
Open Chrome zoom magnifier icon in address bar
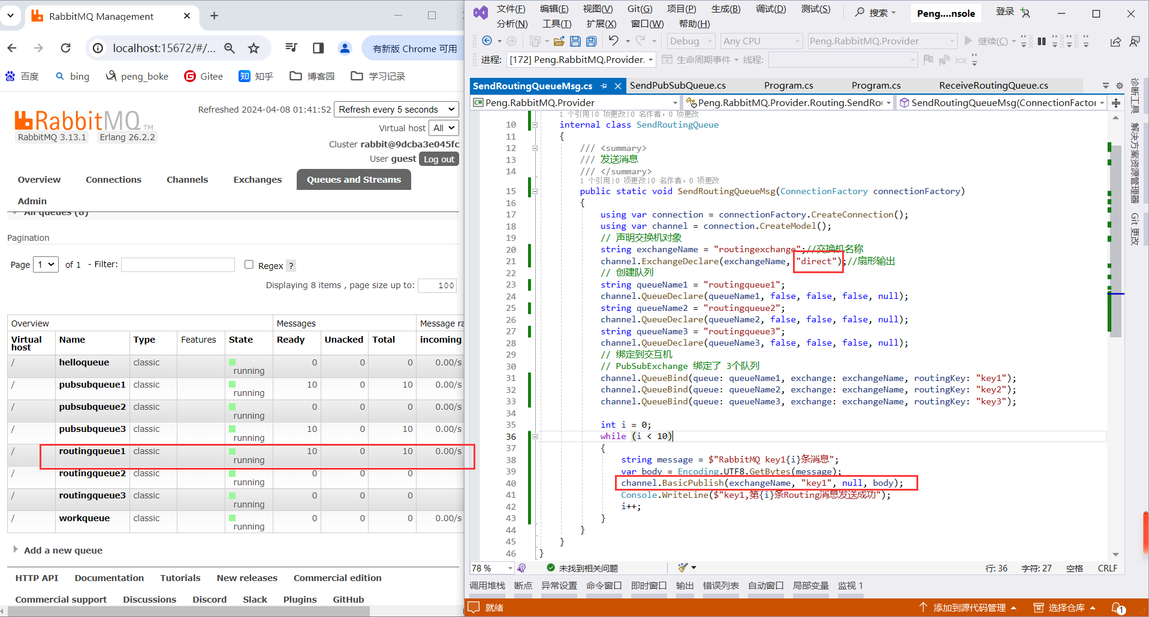click(x=230, y=48)
